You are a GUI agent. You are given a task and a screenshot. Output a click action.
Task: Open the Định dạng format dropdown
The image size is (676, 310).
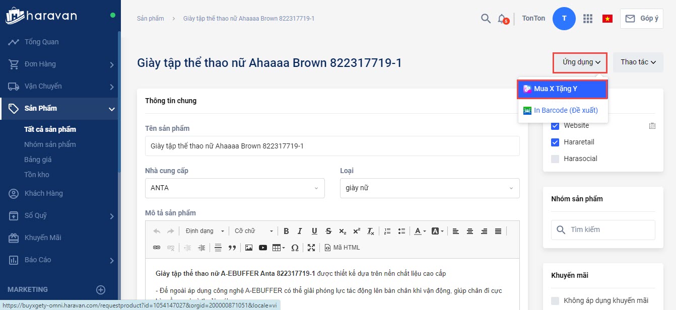(205, 231)
